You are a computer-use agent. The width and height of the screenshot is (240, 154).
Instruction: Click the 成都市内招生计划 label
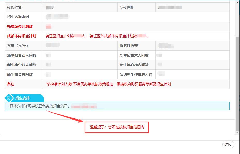tap(21, 36)
